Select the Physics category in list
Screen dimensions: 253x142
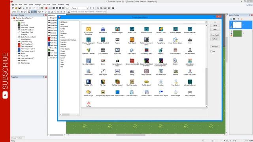click(63, 51)
